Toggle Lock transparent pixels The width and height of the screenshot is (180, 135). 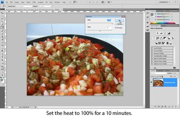click(x=156, y=76)
